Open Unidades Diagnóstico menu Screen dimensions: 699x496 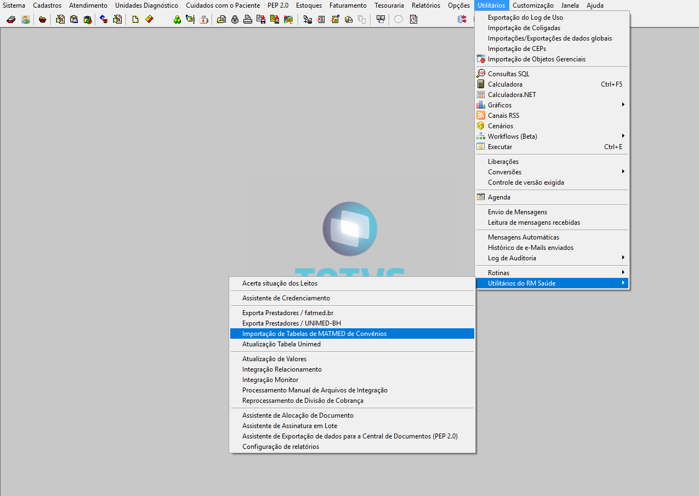click(x=146, y=5)
